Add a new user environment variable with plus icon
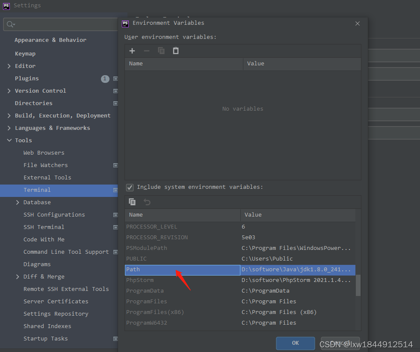Image resolution: width=420 pixels, height=352 pixels. click(132, 50)
